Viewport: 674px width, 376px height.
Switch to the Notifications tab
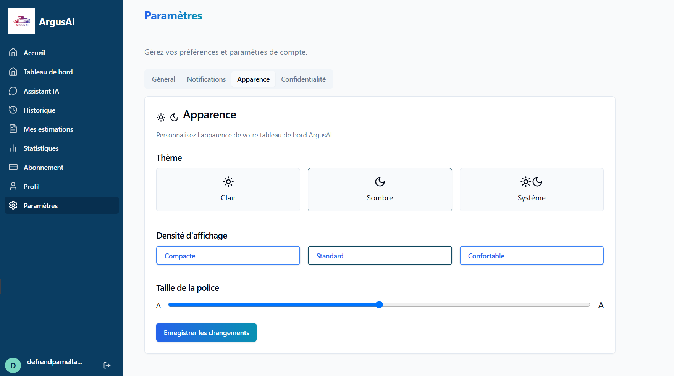coord(206,79)
